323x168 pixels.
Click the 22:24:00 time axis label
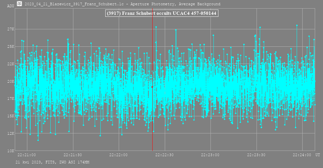302,155
